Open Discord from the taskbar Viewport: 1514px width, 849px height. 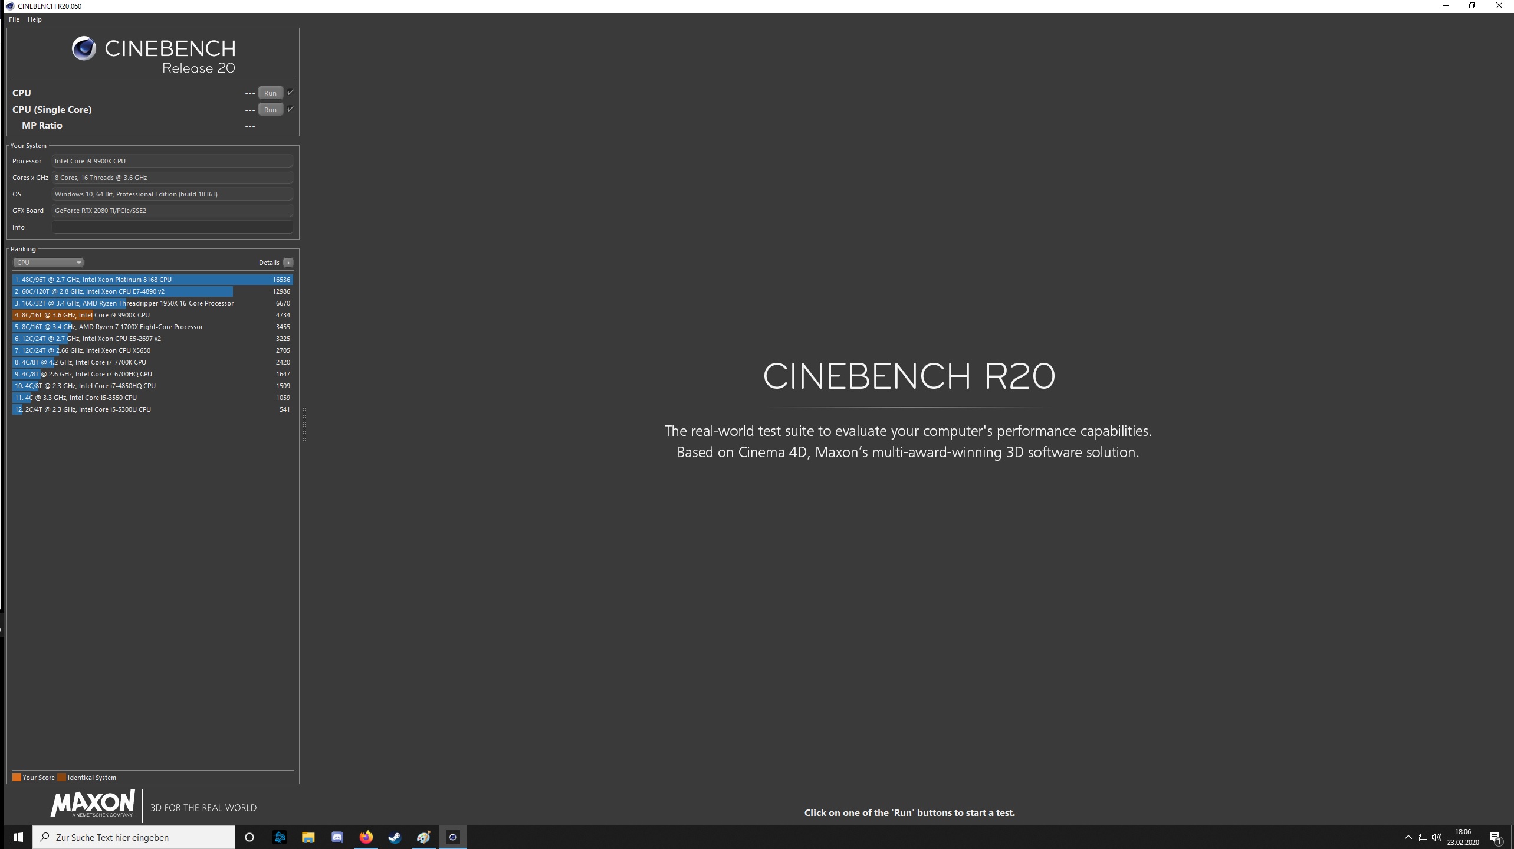pyautogui.click(x=337, y=837)
